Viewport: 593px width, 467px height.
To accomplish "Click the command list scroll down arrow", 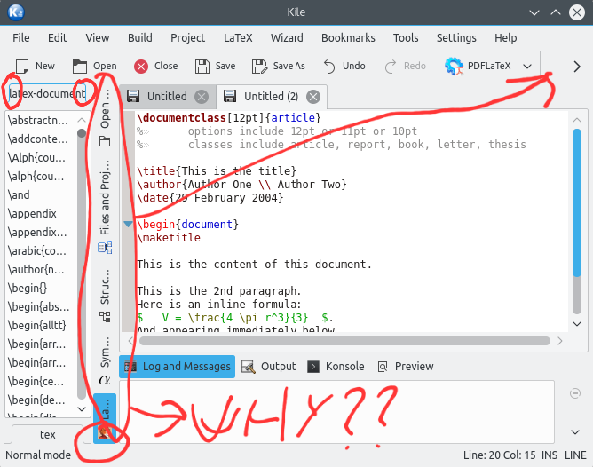I will pyautogui.click(x=82, y=408).
